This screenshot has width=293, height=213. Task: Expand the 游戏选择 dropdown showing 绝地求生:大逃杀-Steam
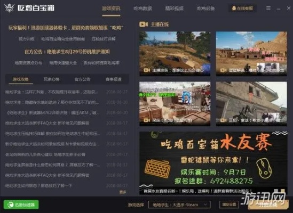(179, 205)
